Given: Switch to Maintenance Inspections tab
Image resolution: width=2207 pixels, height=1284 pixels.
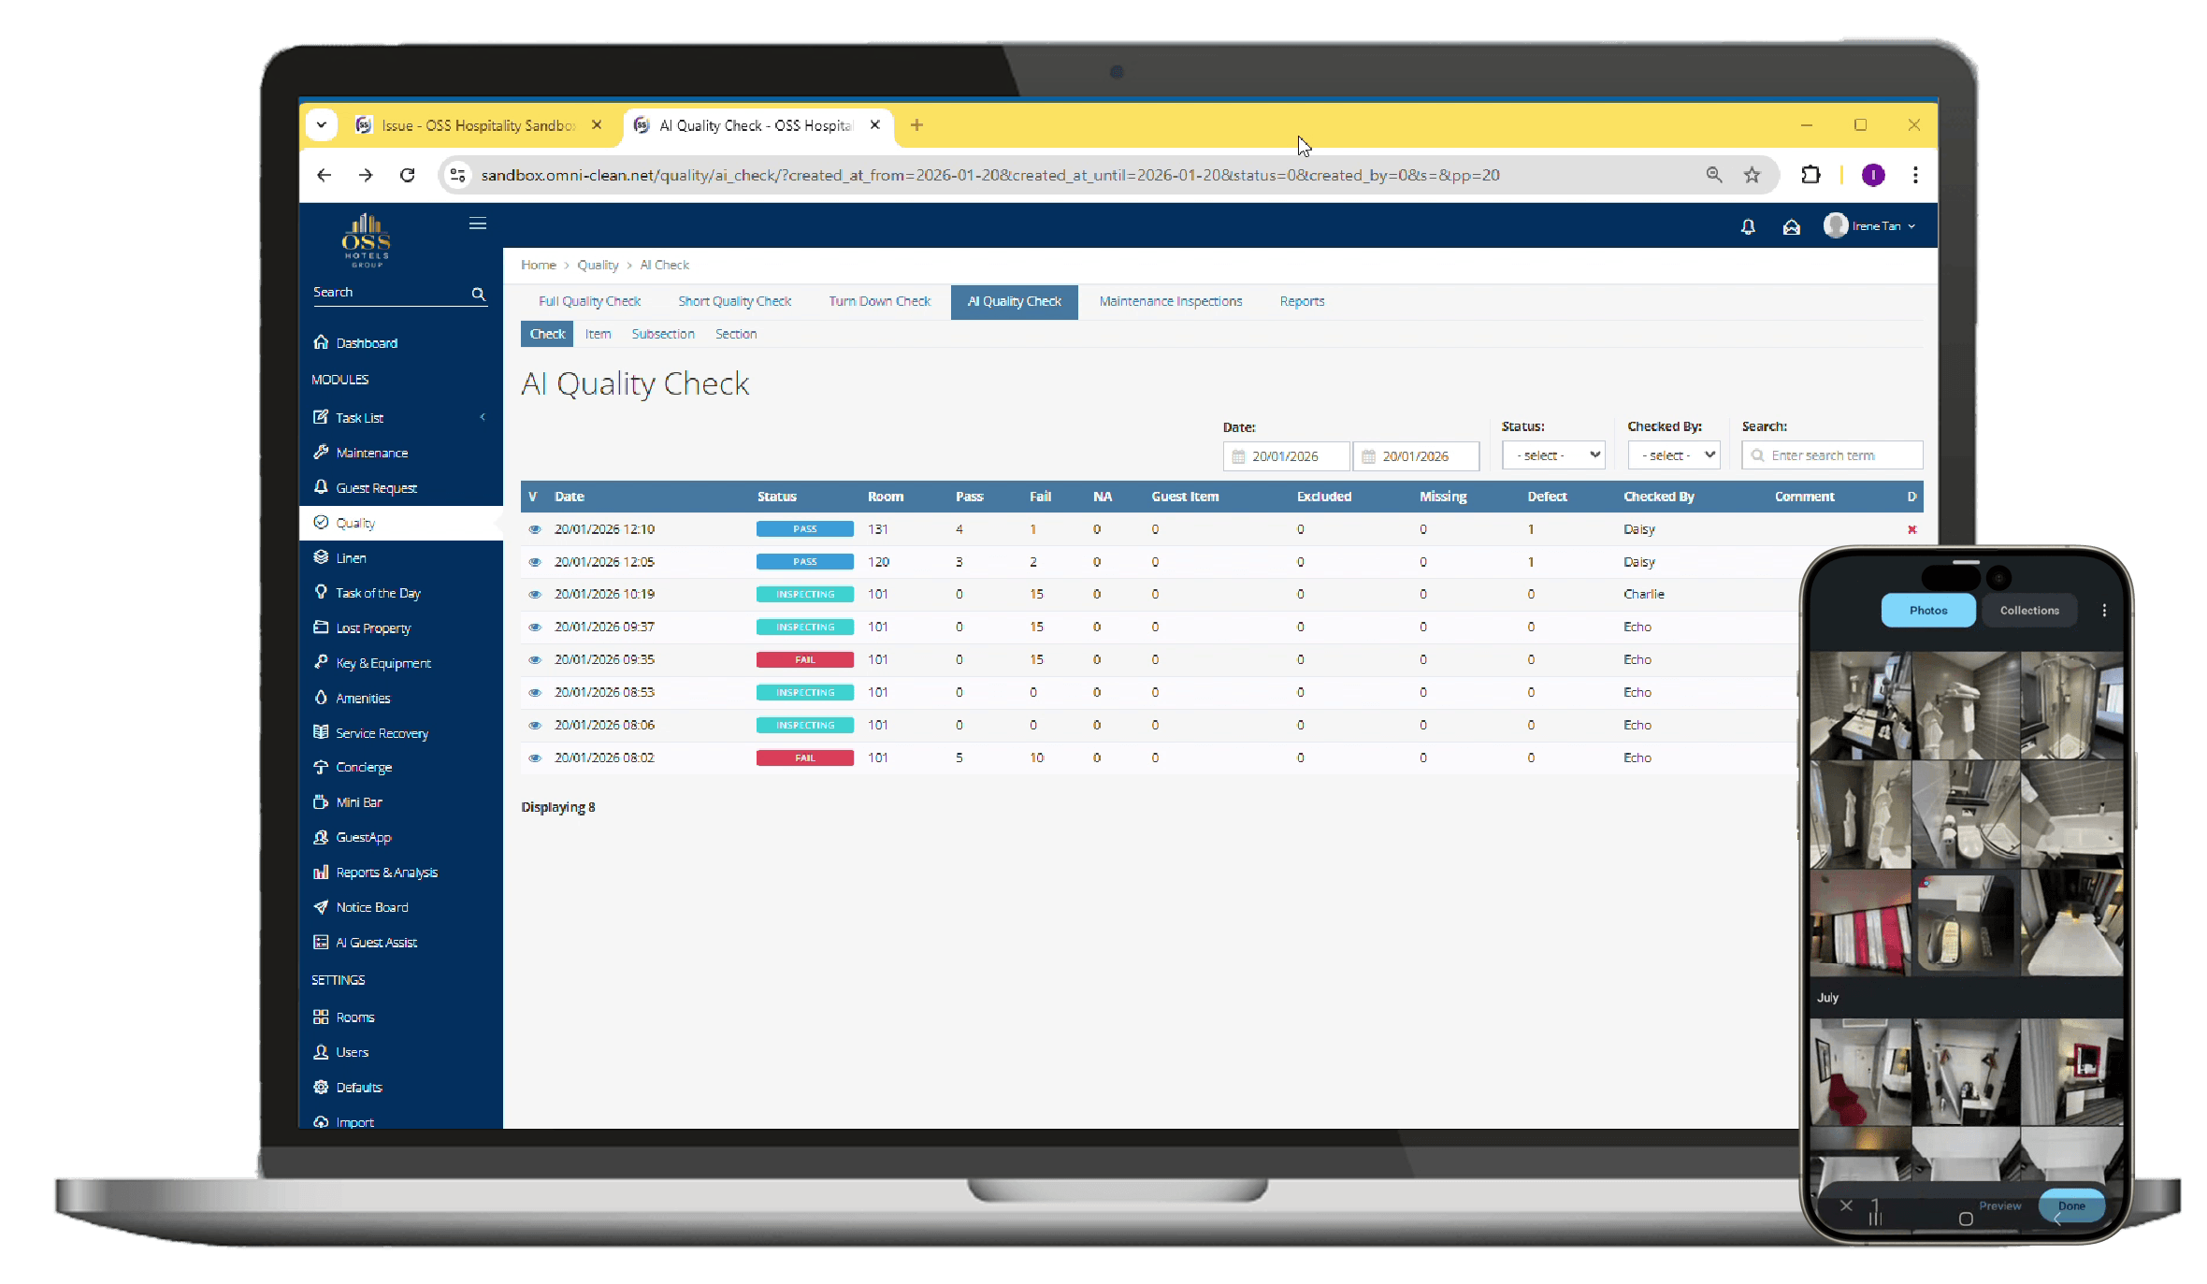Looking at the screenshot, I should (1170, 301).
